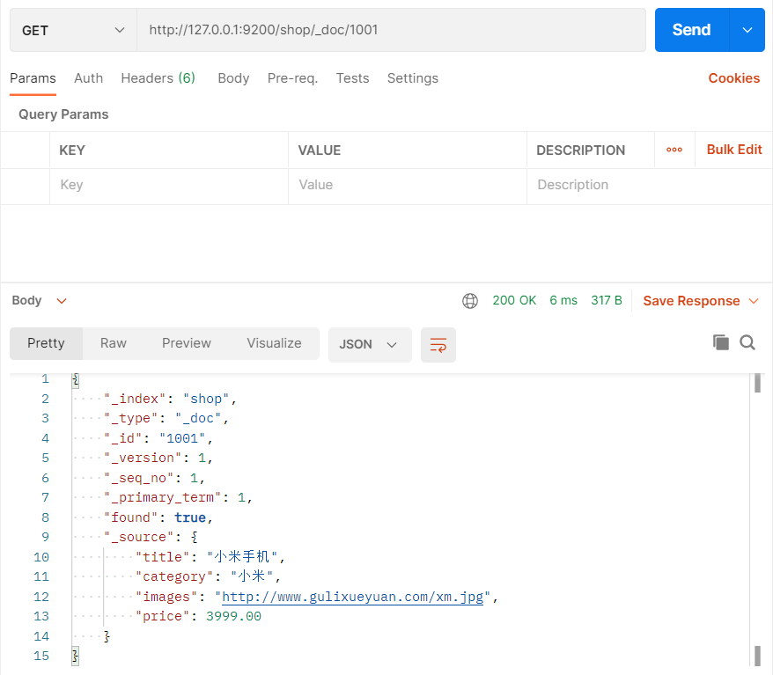Click the Key input cell
Screen dimensions: 773x675
169,186
